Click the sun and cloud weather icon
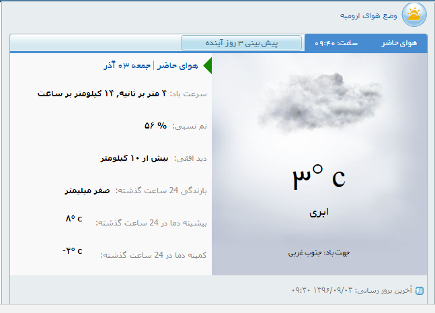Viewport: 435px width, 313px height. (x=414, y=15)
